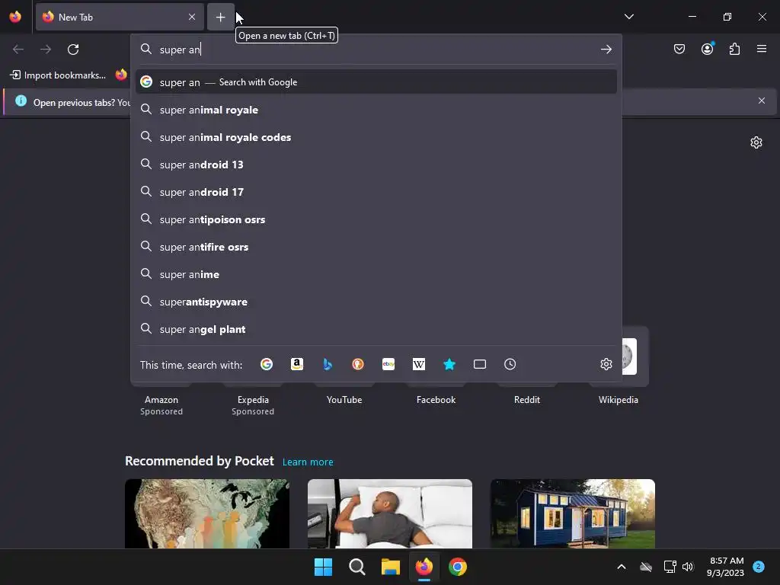This screenshot has width=780, height=585.
Task: Open the Pocket story with US map thumbnail
Action: [207, 513]
